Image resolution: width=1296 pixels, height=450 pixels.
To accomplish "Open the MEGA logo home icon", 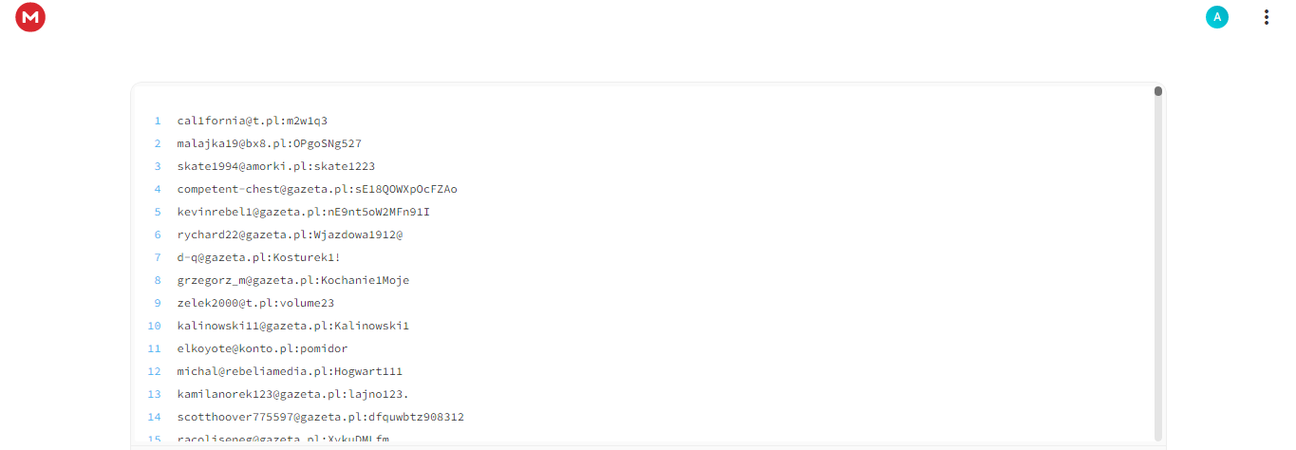I will (30, 17).
